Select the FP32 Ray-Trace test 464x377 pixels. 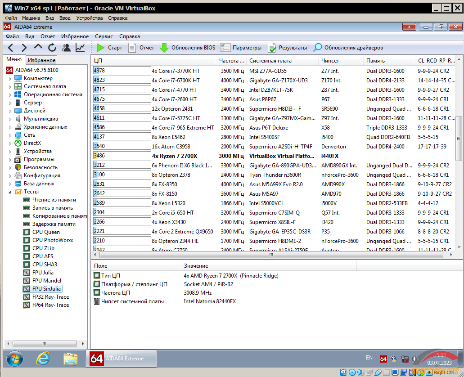click(50, 297)
